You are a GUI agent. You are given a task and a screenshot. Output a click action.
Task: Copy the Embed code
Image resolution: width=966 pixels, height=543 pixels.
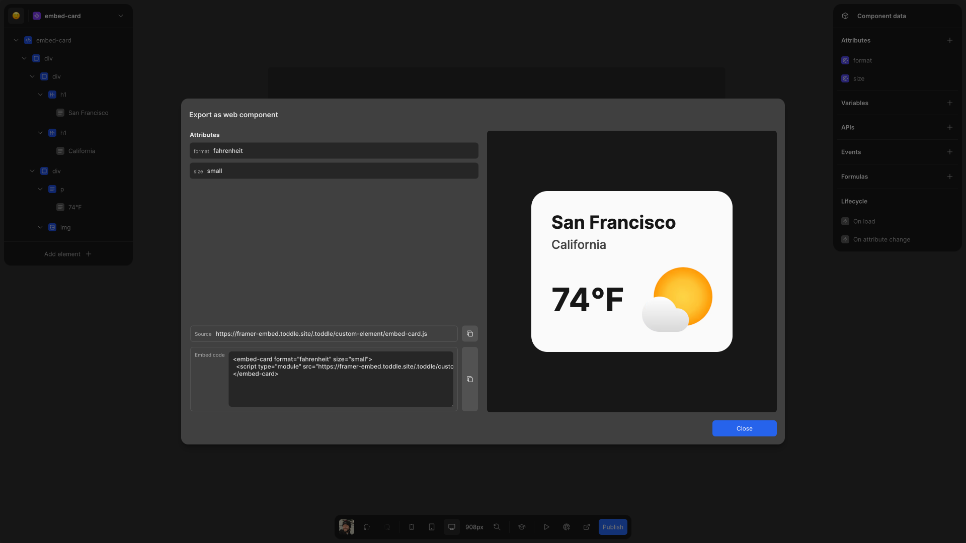point(470,379)
